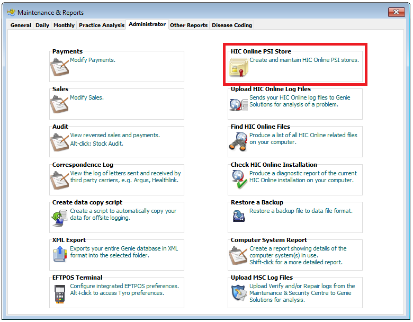Open the Correspondence Log icon
Image resolution: width=413 pixels, height=322 pixels.
pyautogui.click(x=60, y=180)
